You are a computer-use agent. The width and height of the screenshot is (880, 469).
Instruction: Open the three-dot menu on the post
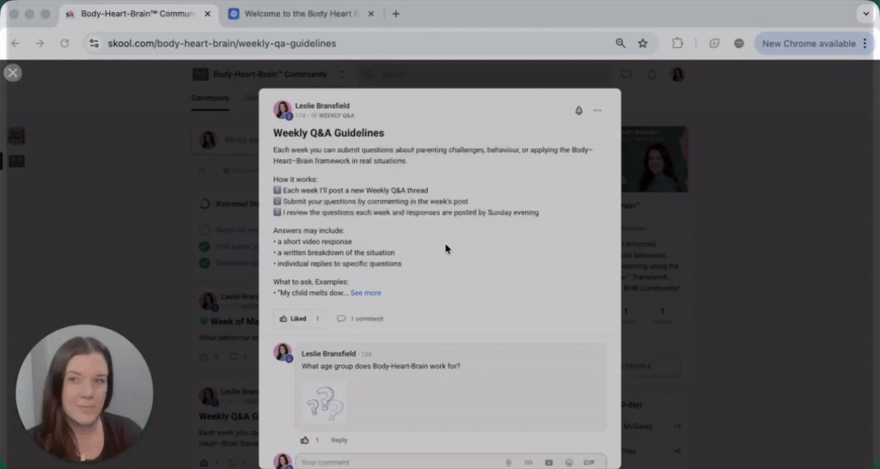pyautogui.click(x=597, y=111)
